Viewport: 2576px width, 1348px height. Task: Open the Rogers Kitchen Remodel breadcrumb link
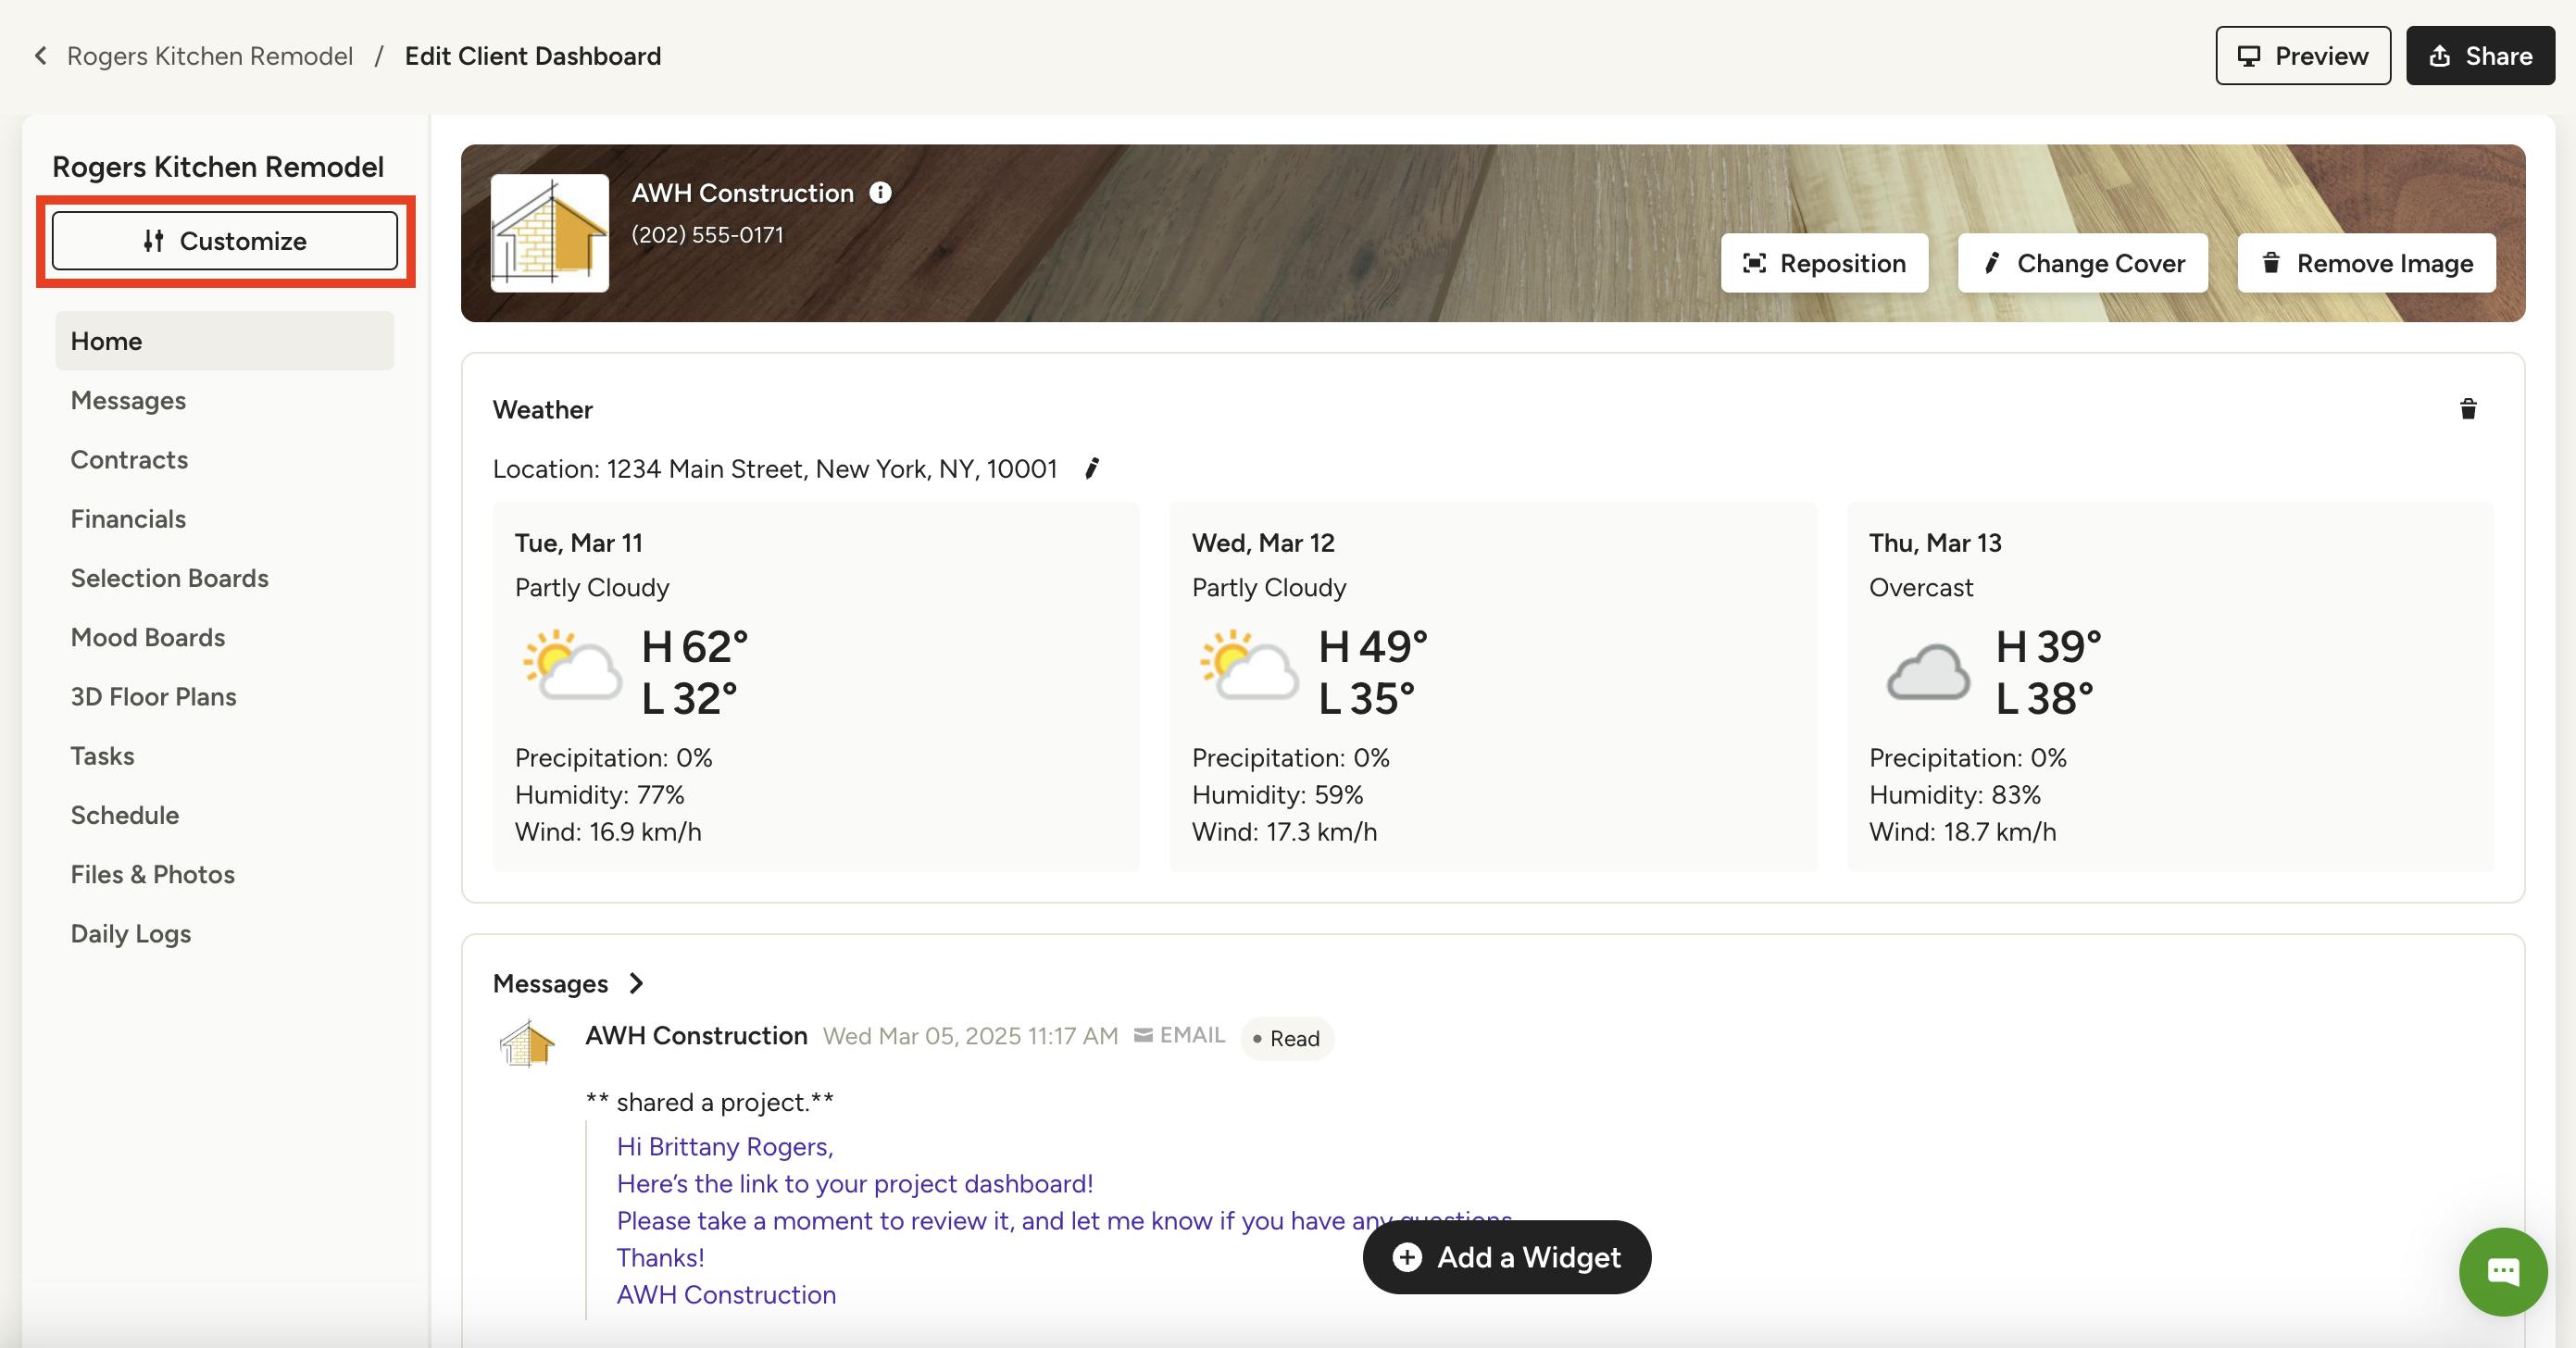(210, 56)
